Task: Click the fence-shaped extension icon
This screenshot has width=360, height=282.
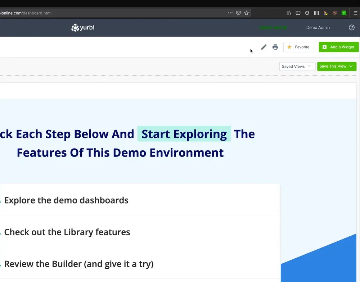Action: coord(316,13)
